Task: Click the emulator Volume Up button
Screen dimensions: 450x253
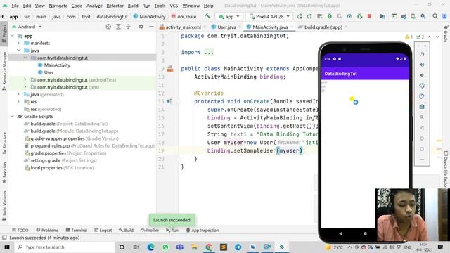Action: coord(422,65)
